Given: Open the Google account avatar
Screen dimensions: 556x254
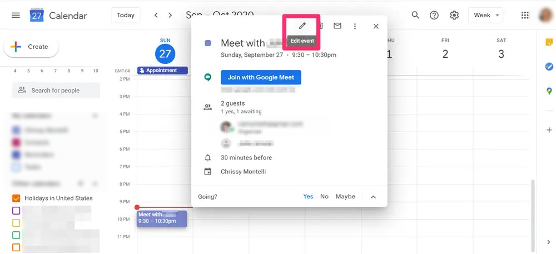Looking at the screenshot, I should point(546,15).
